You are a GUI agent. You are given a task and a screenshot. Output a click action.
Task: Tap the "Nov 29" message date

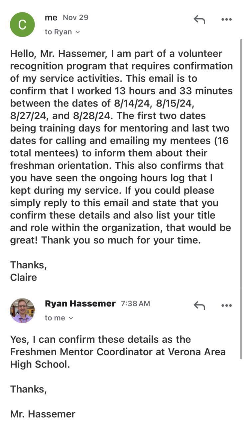pyautogui.click(x=75, y=18)
